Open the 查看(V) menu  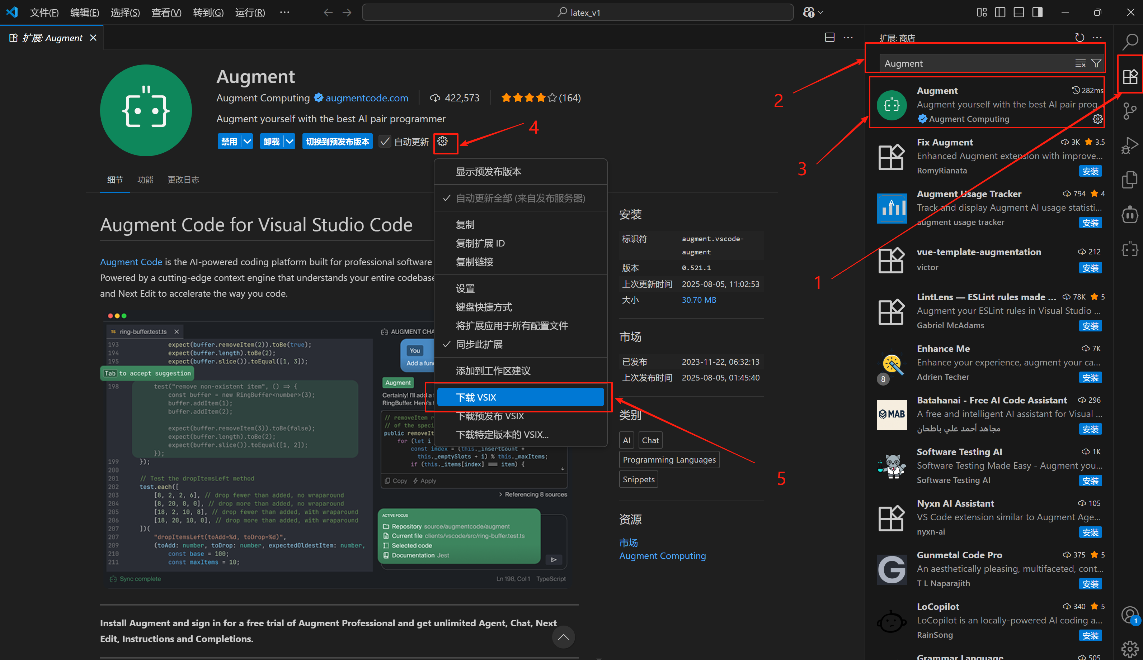(166, 12)
